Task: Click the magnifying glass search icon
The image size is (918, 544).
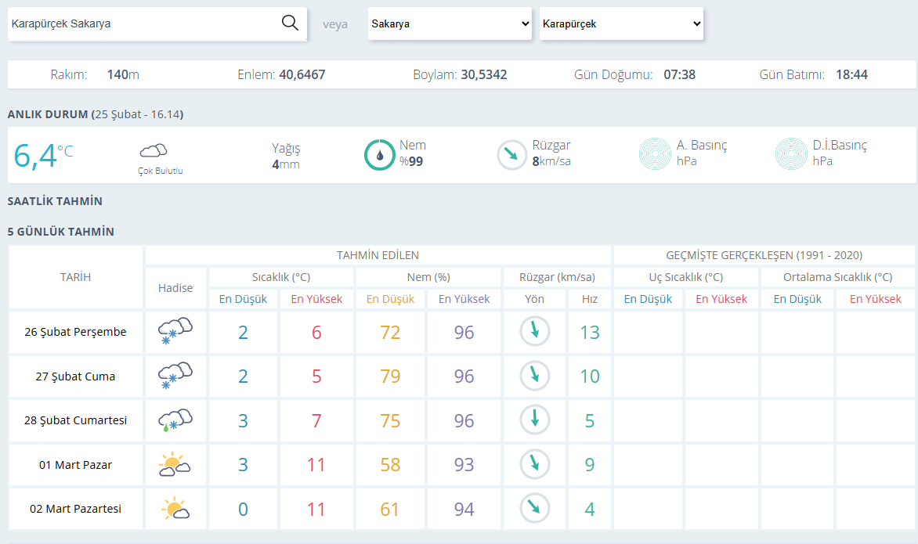Action: 290,23
